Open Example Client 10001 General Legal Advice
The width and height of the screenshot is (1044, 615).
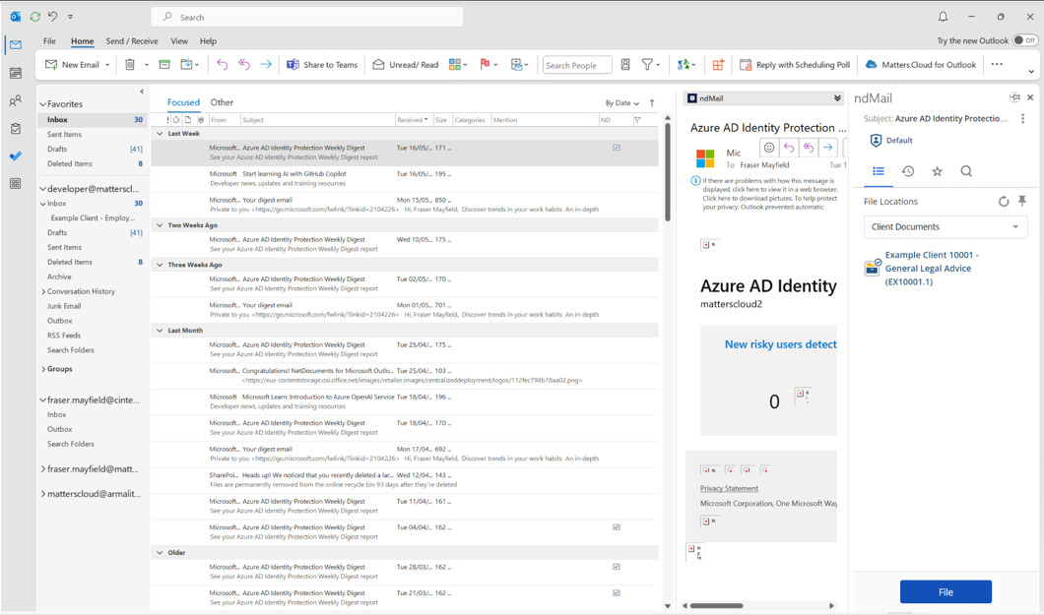coord(931,269)
